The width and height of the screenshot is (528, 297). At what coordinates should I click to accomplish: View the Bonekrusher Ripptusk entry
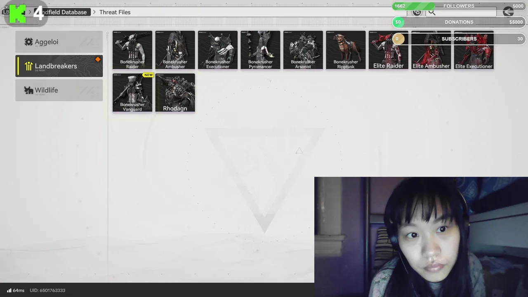click(346, 50)
